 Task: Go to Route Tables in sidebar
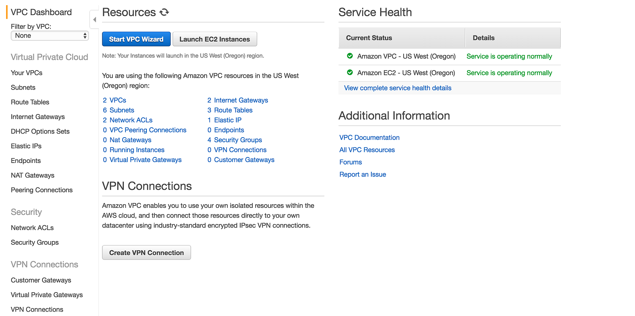(30, 102)
